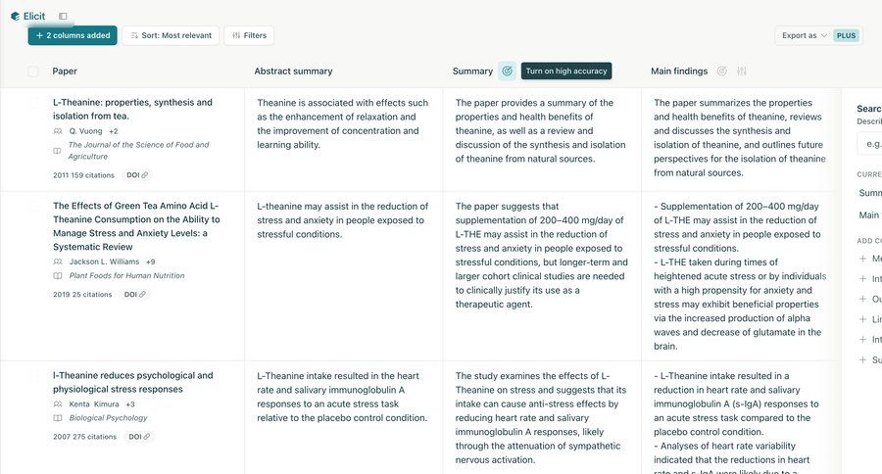882x474 pixels.
Task: Click book icon beside Biological Psychology
Action: (58, 418)
